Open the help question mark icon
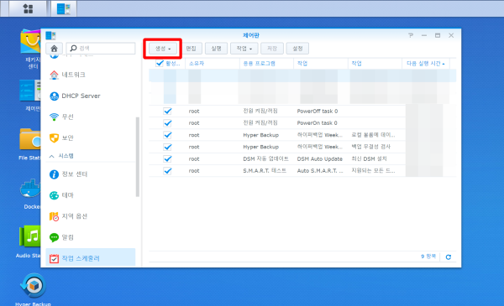Viewport: 504px width, 306px height. [x=411, y=35]
